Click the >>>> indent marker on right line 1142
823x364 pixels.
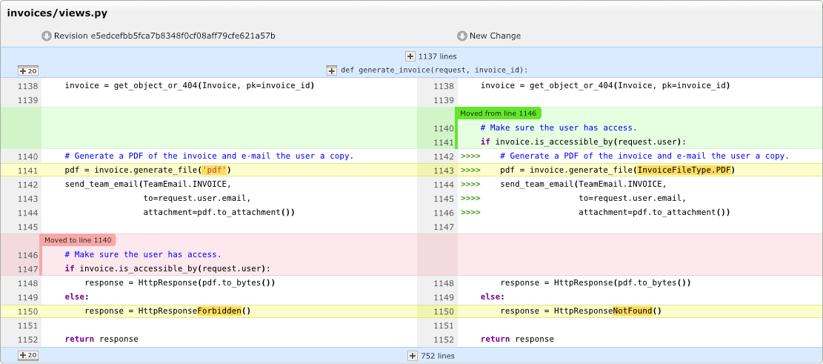click(470, 156)
